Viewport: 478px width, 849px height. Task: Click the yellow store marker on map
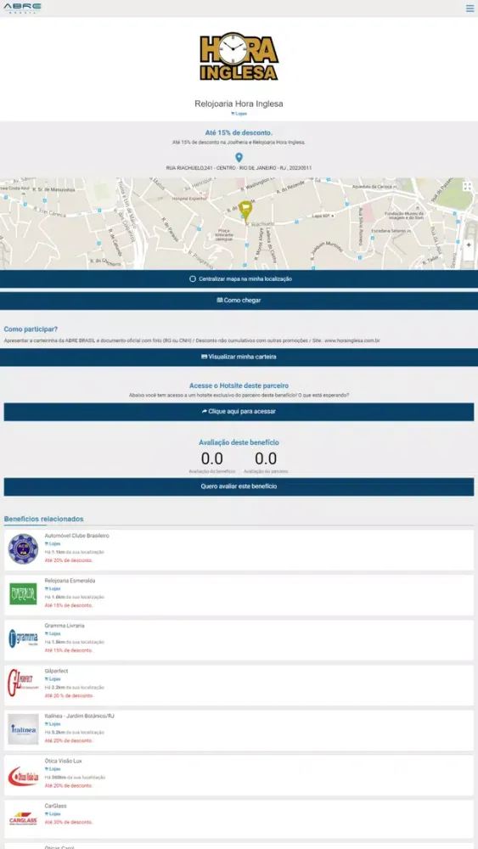coord(245,210)
